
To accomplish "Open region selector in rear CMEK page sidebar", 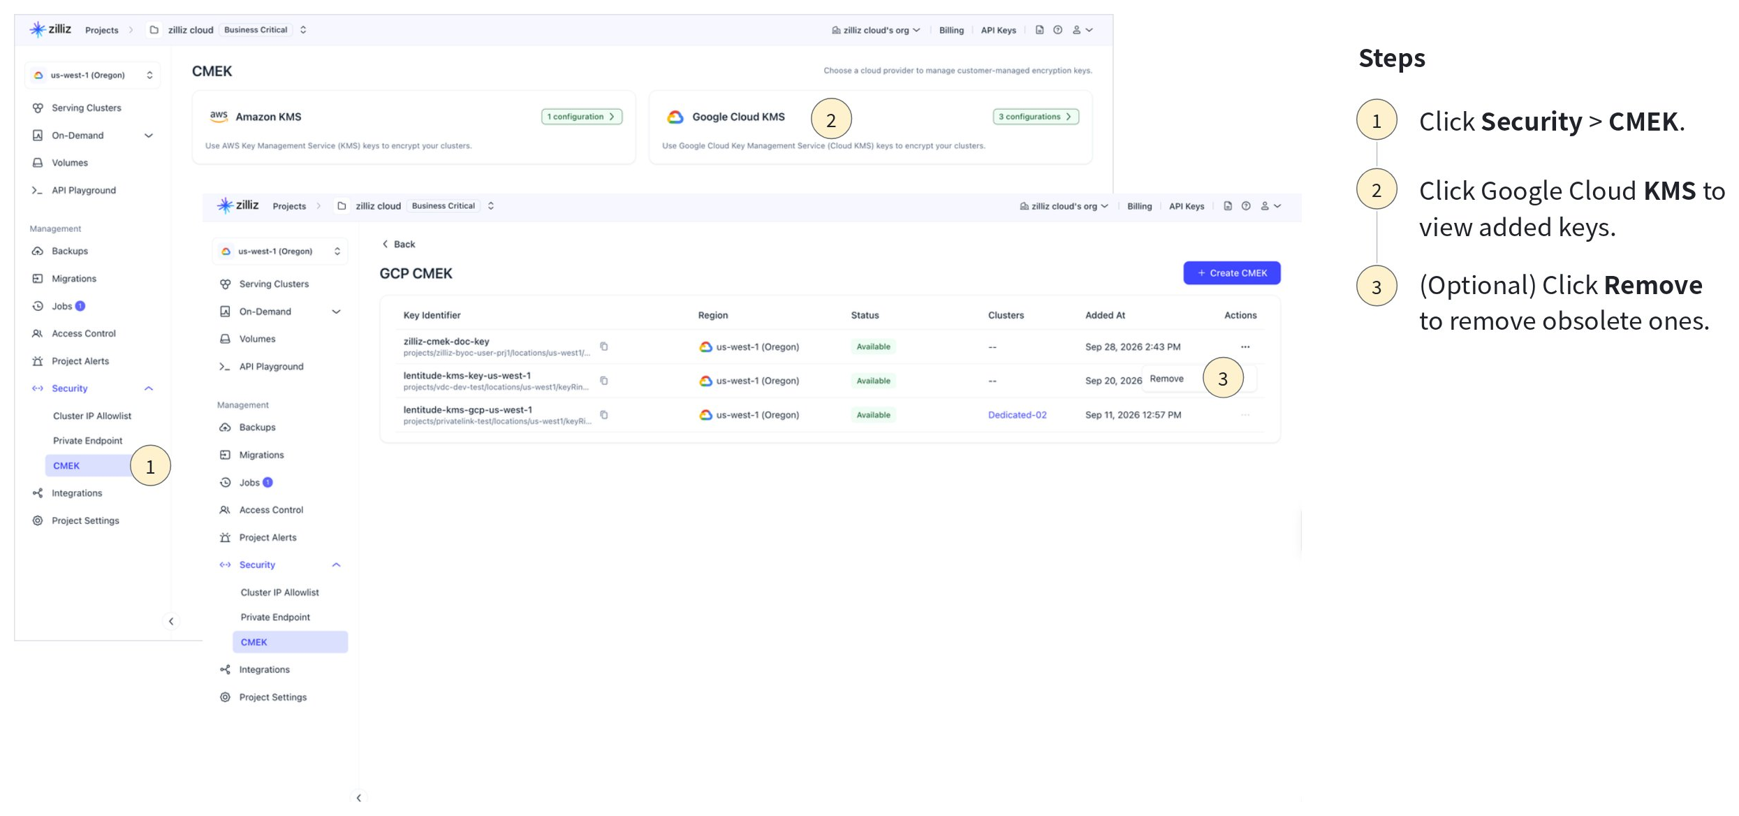I will pyautogui.click(x=93, y=75).
